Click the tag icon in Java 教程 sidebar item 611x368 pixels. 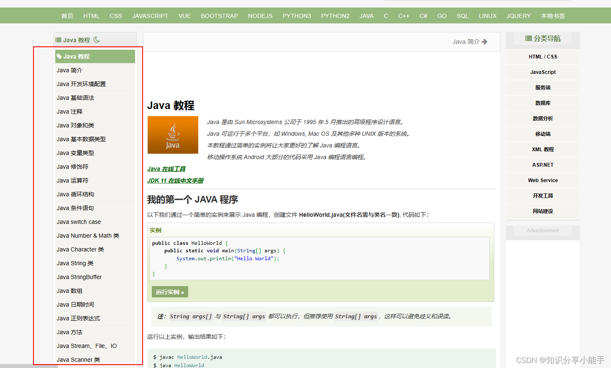tap(59, 56)
